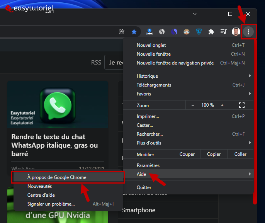Maximize the Chrome window

pos(230,14)
